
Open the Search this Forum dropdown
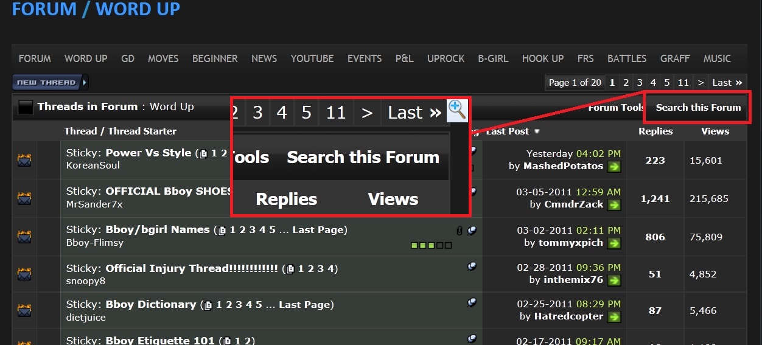click(x=698, y=107)
